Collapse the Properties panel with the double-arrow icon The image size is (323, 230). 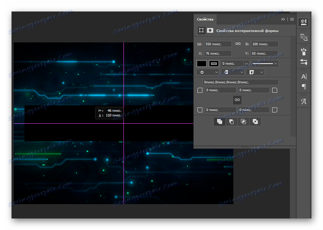point(283,19)
